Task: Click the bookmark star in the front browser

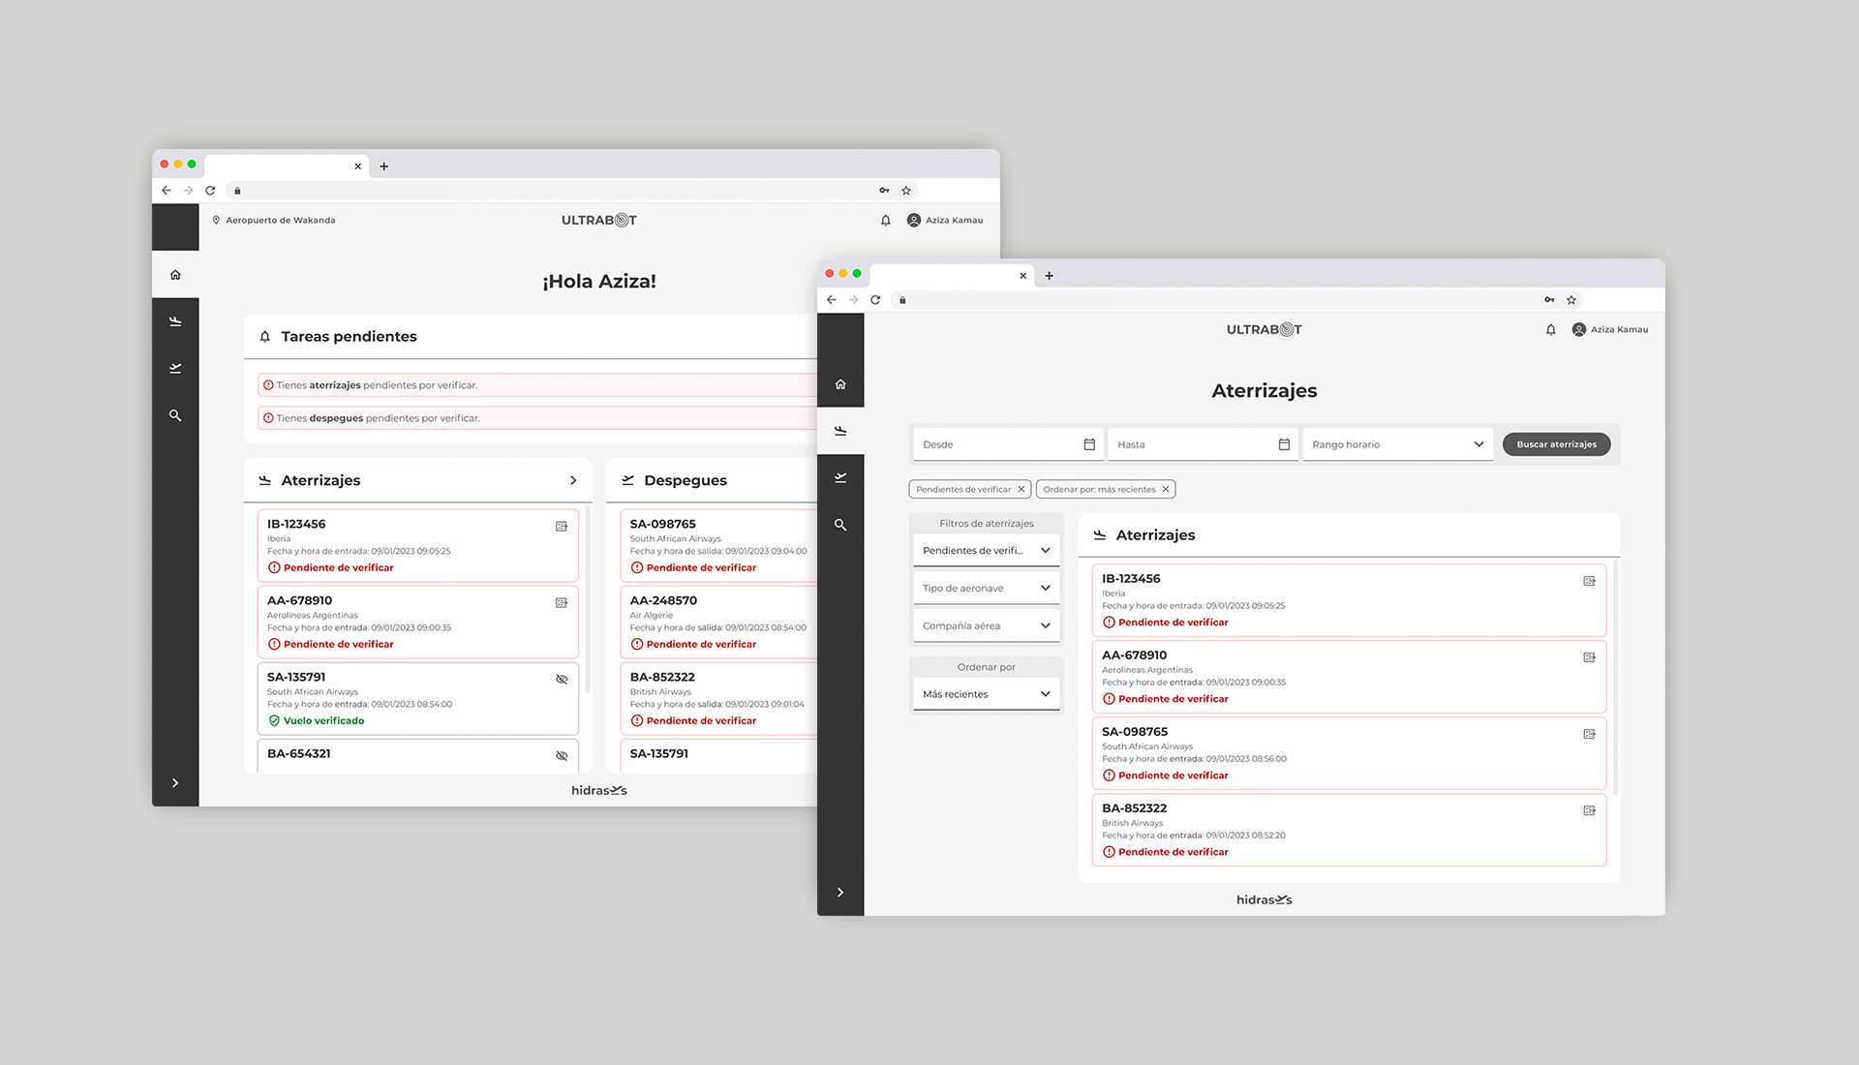Action: tap(1571, 300)
